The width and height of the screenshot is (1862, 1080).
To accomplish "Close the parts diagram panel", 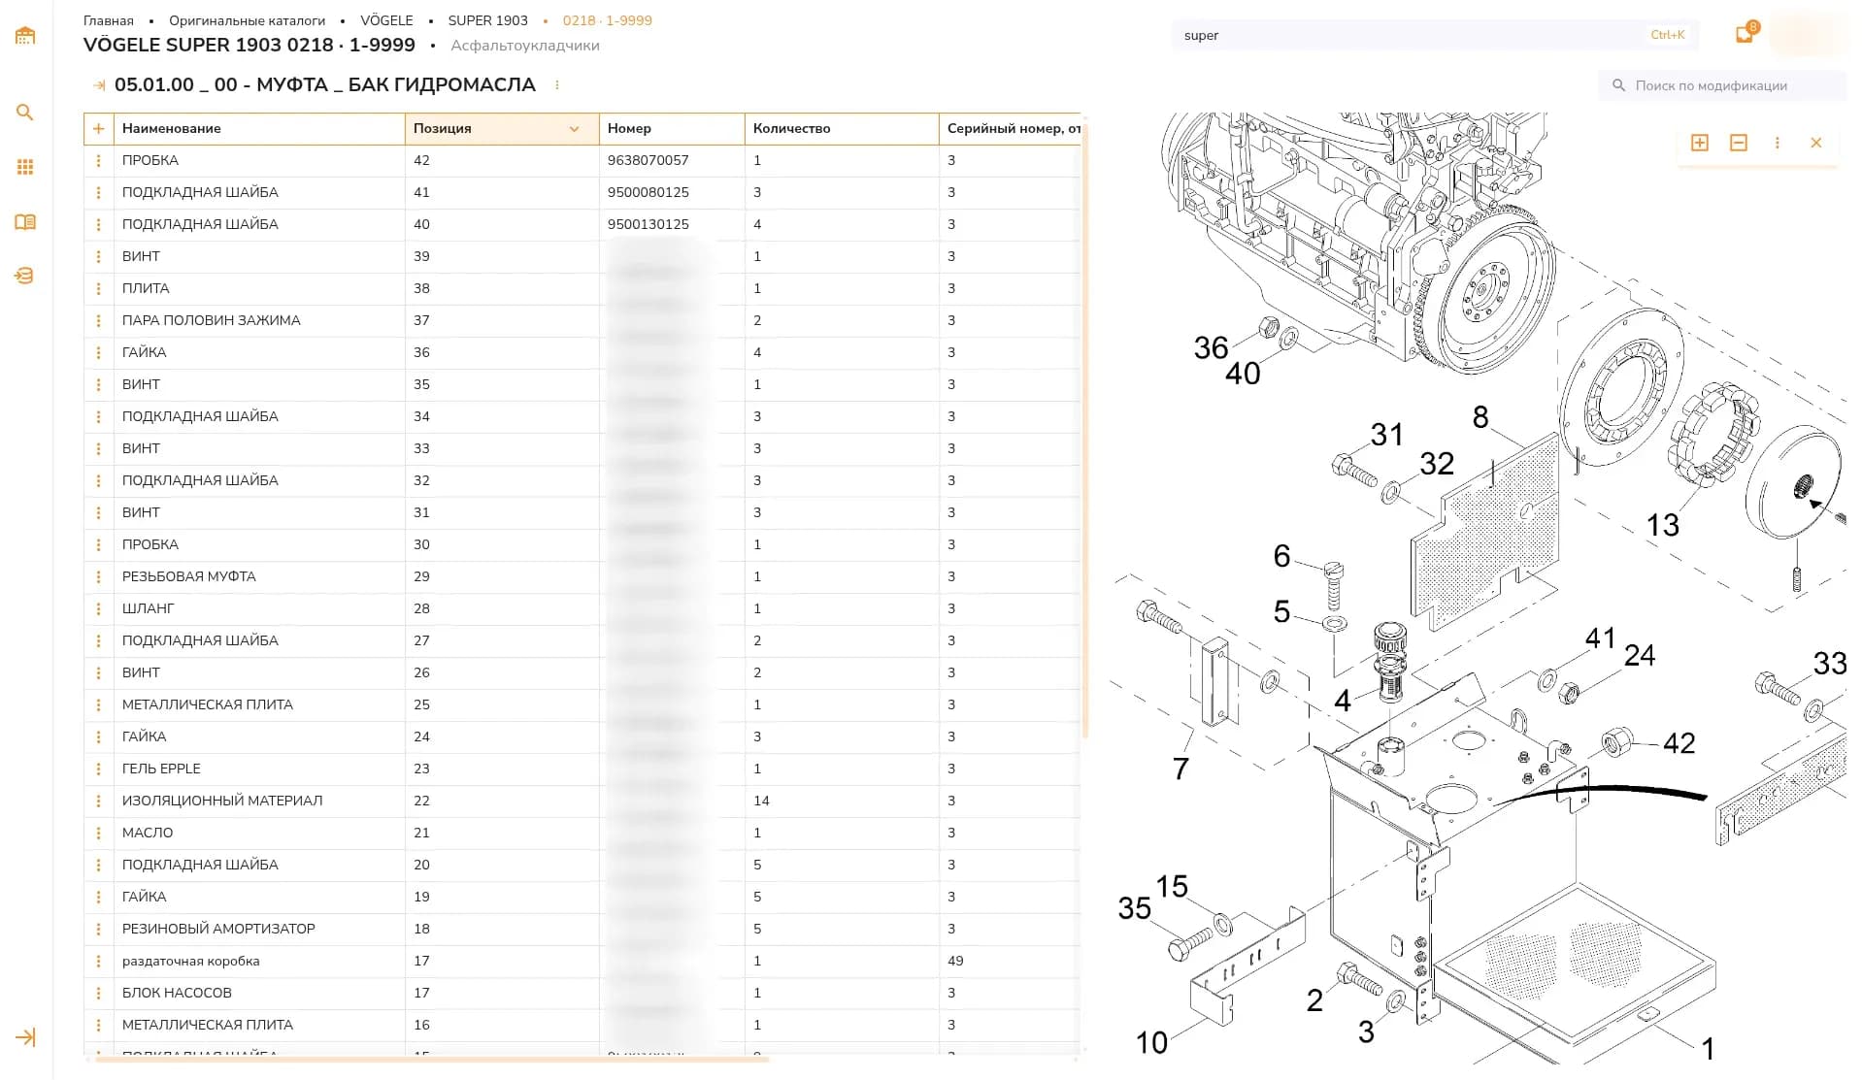I will click(x=1816, y=143).
